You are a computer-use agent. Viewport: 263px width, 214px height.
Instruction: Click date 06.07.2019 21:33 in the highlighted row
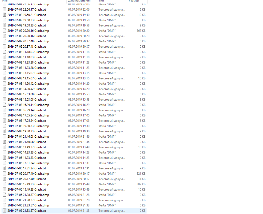pyautogui.click(x=79, y=211)
